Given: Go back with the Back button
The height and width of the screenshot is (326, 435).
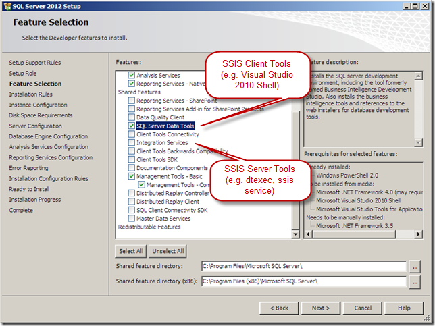Looking at the screenshot, I should point(279,308).
